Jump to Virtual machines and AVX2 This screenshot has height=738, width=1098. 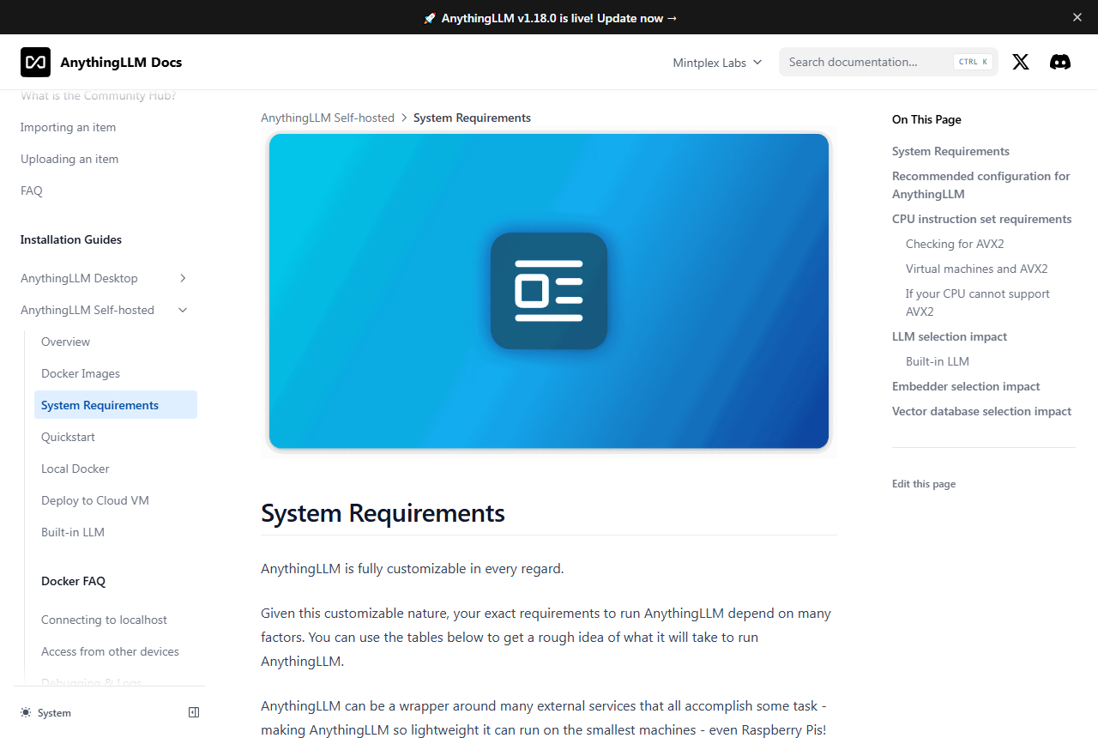(976, 269)
